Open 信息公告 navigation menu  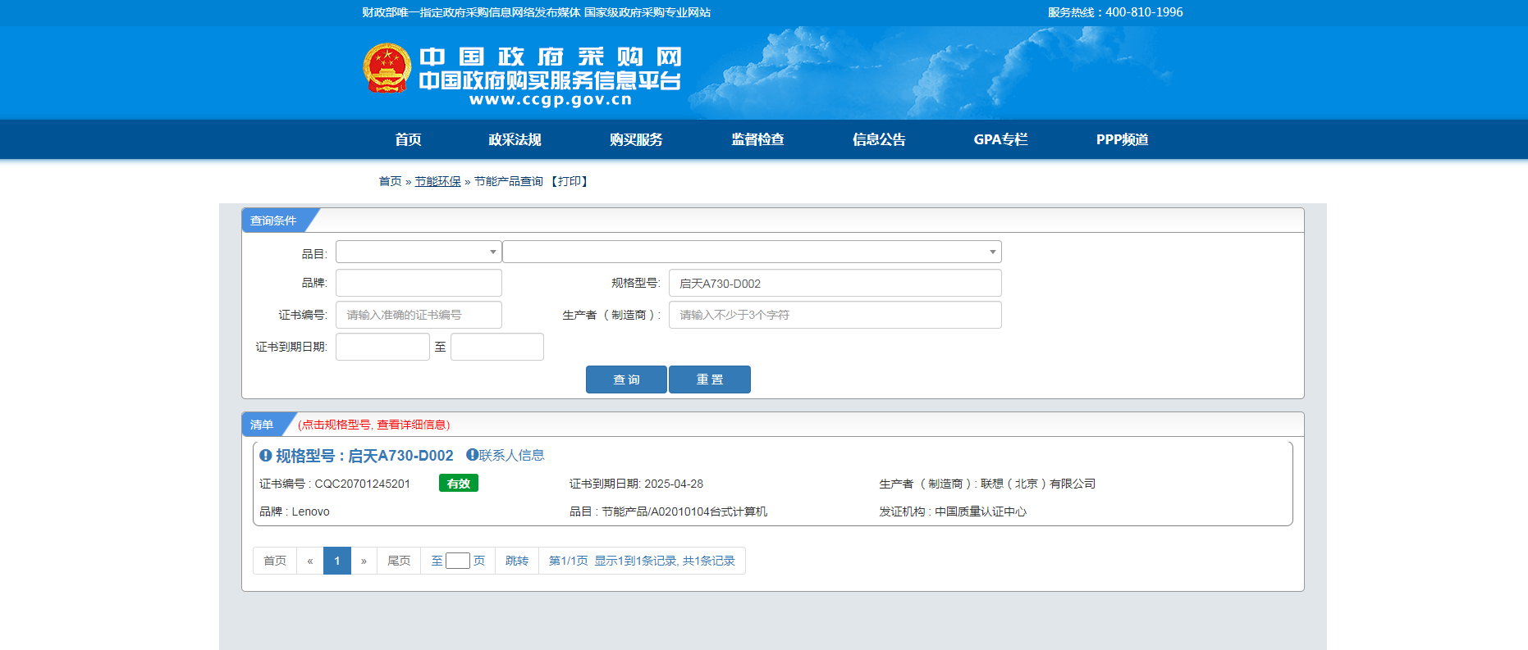tap(879, 139)
